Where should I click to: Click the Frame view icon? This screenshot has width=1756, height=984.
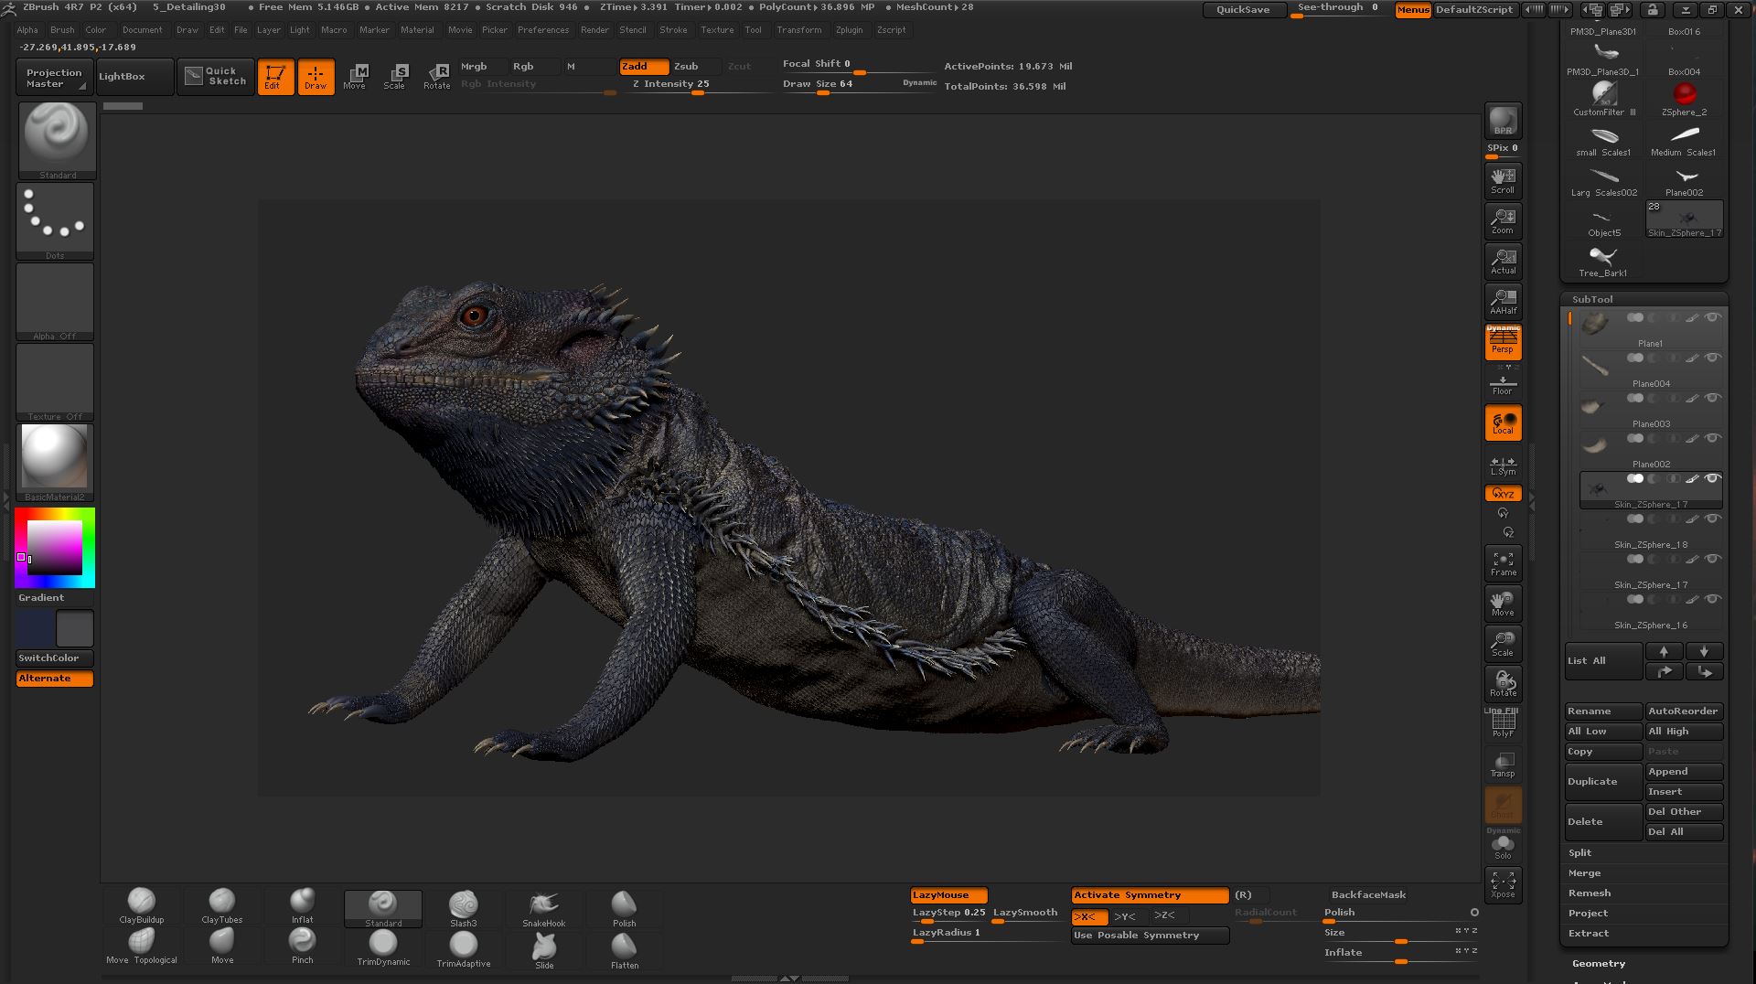click(x=1503, y=563)
